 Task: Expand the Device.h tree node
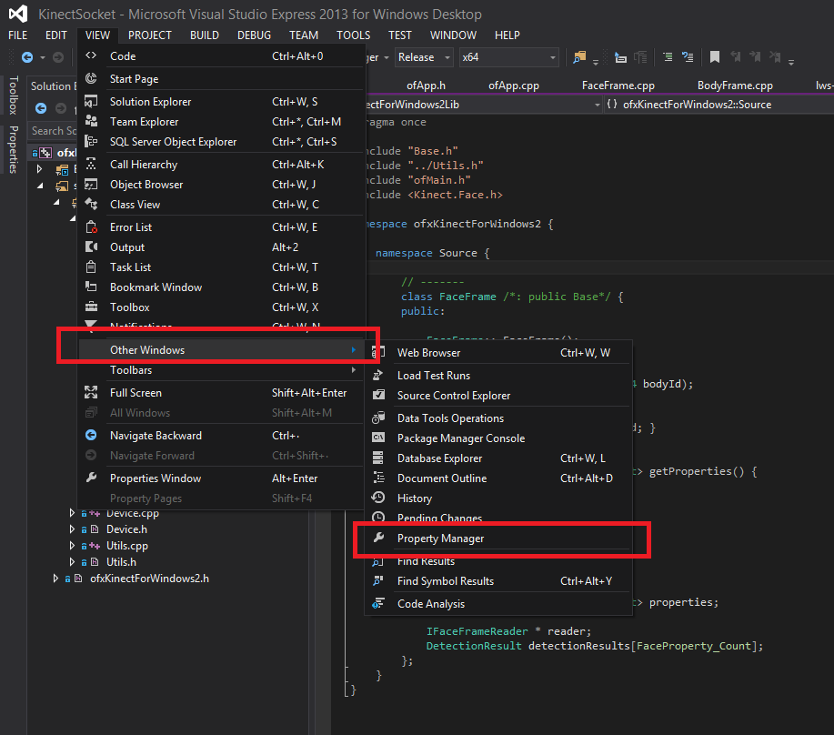tap(72, 529)
